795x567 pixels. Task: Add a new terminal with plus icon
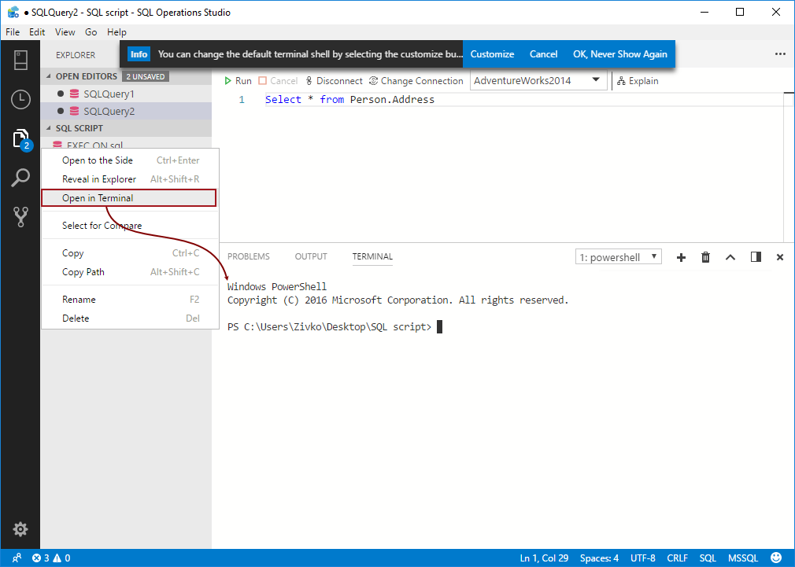[681, 257]
